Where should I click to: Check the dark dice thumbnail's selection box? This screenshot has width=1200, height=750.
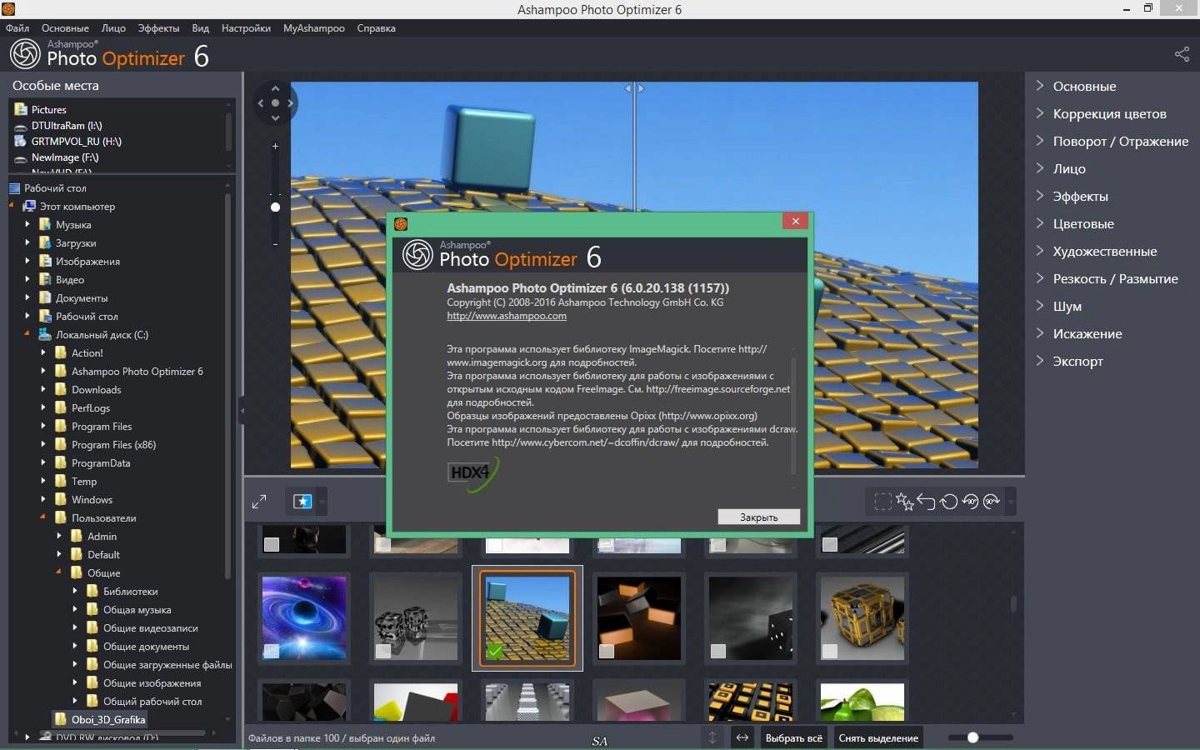point(718,652)
